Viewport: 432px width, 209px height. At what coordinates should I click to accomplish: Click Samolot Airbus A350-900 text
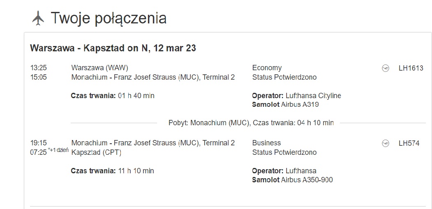click(292, 180)
